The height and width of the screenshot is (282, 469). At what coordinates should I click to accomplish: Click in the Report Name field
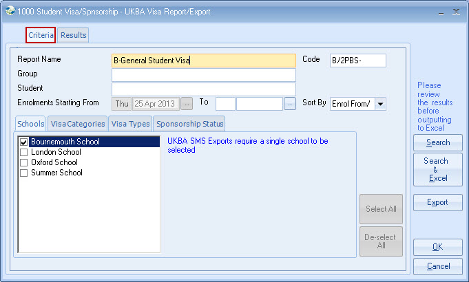(203, 61)
